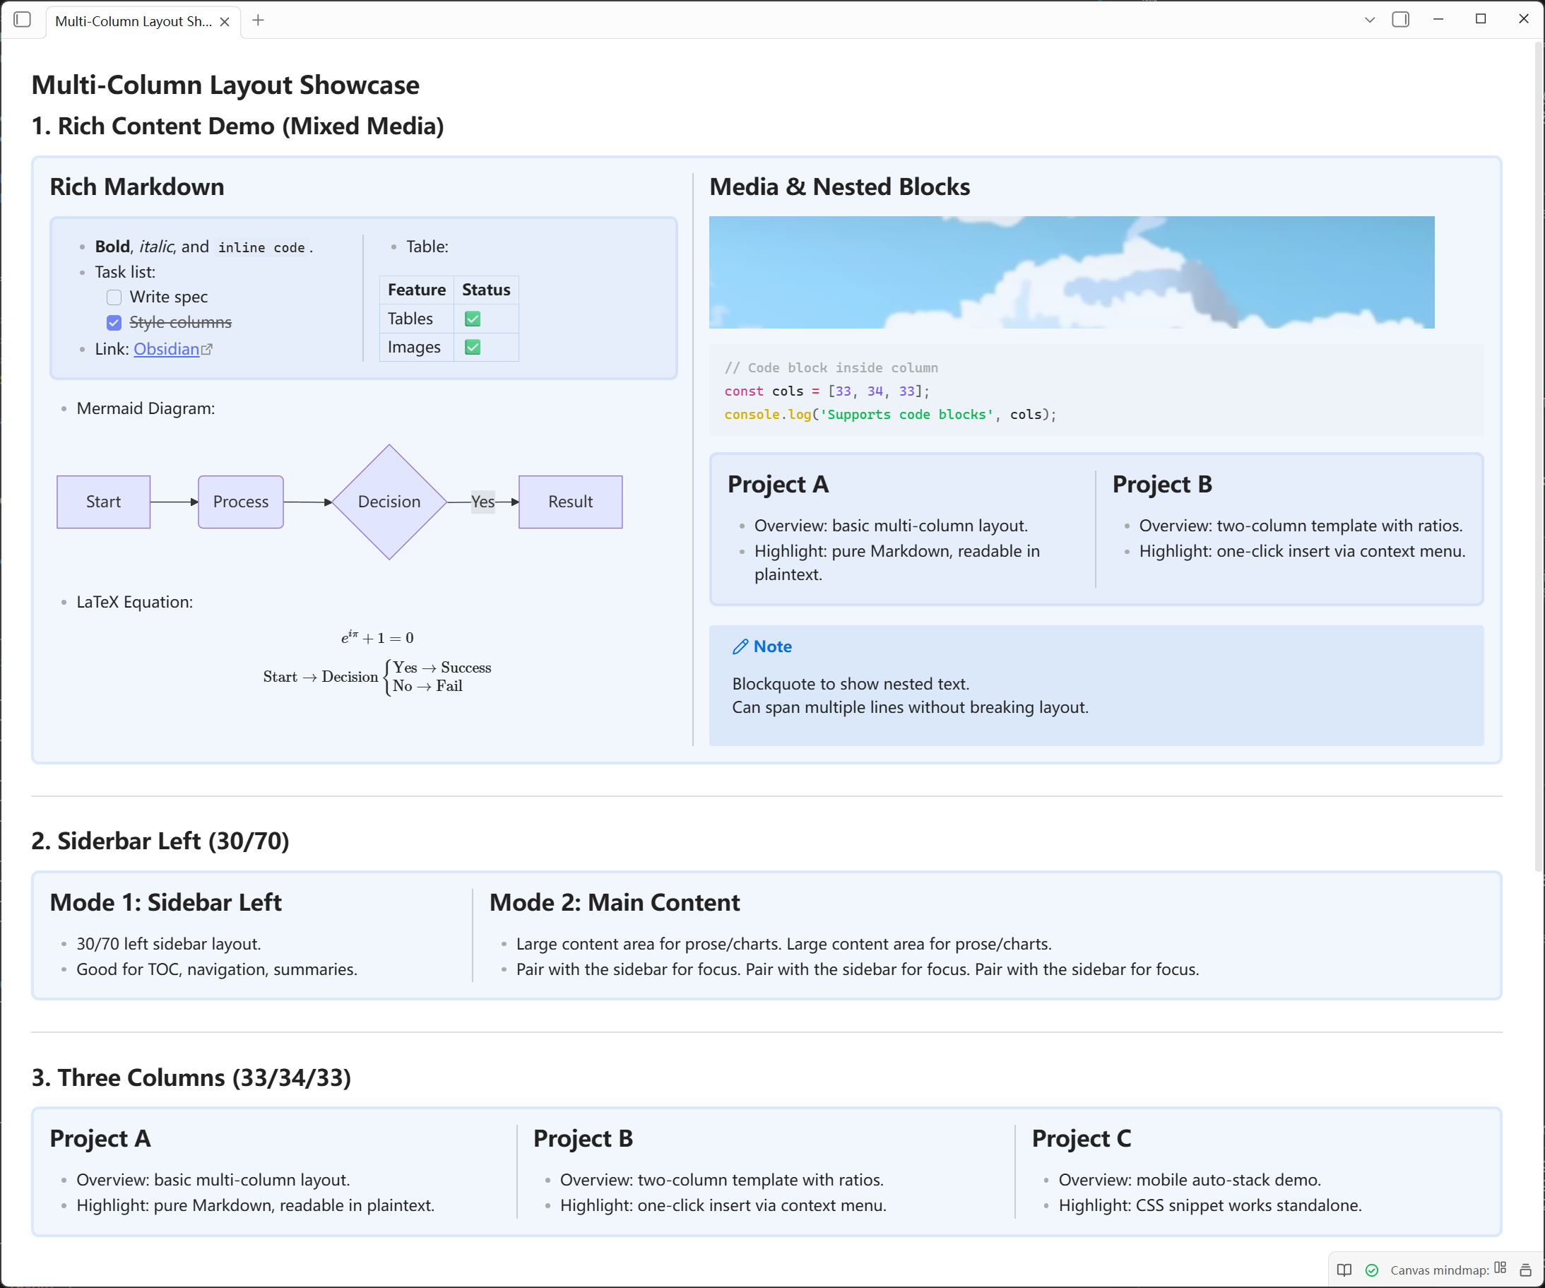
Task: Click the Canvas mindmap layout icon
Action: click(x=1500, y=1268)
